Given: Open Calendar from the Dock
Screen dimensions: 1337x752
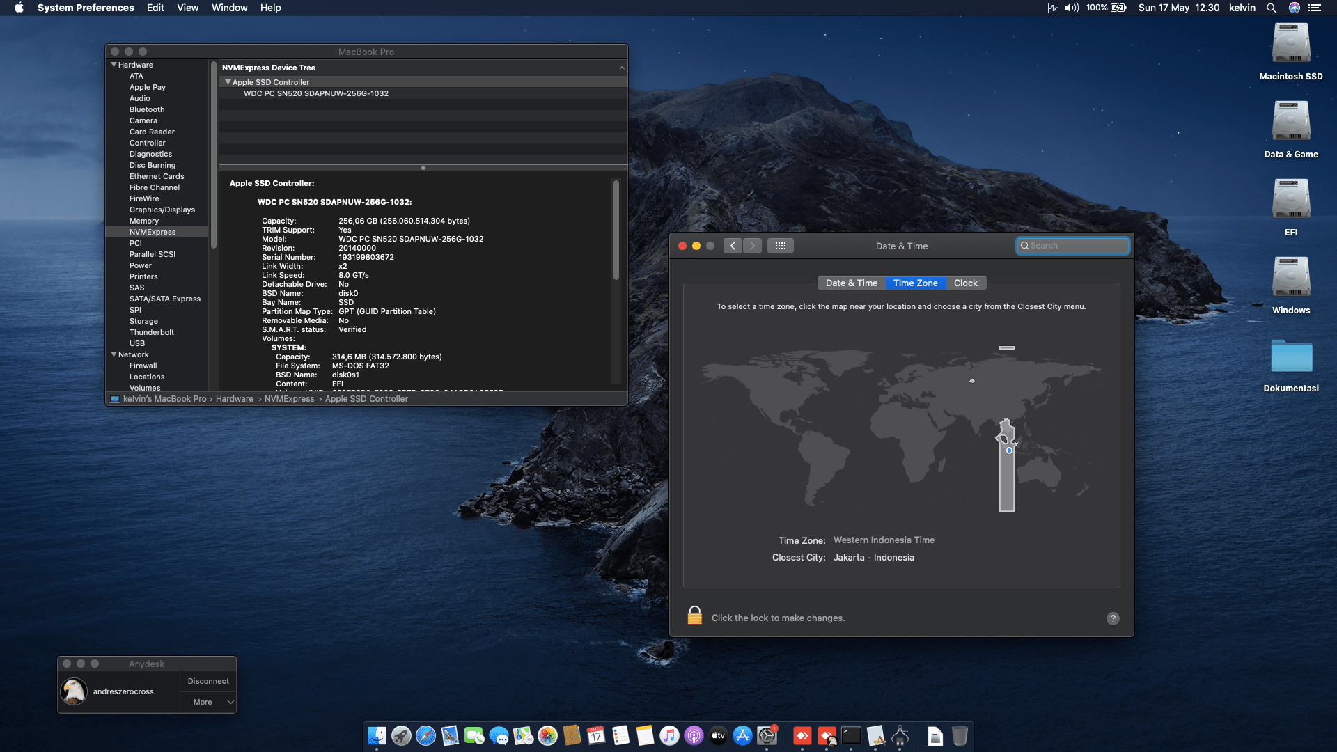Looking at the screenshot, I should click(x=596, y=736).
